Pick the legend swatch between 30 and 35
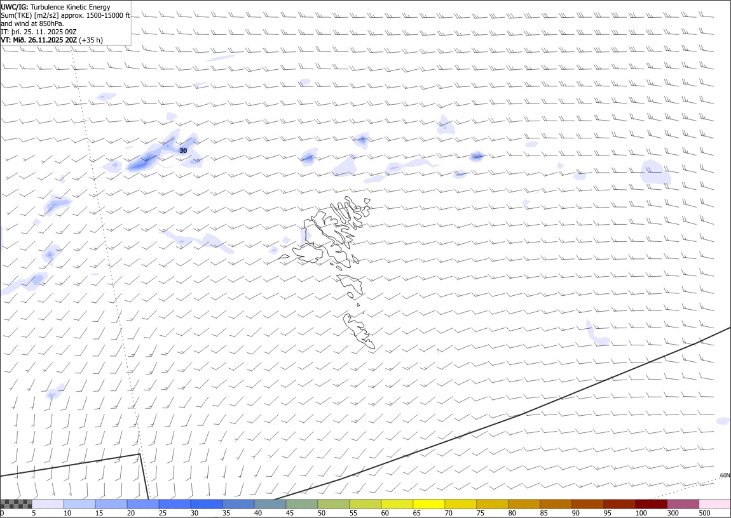 click(x=207, y=504)
